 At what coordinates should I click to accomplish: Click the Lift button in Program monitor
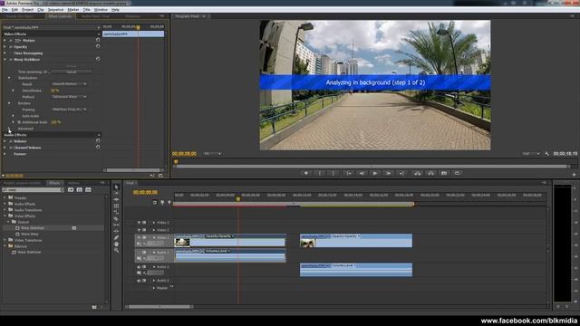point(417,173)
